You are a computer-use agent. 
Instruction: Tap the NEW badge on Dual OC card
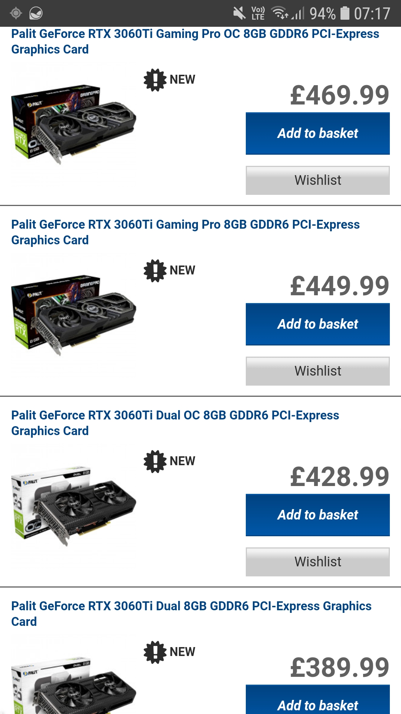169,461
